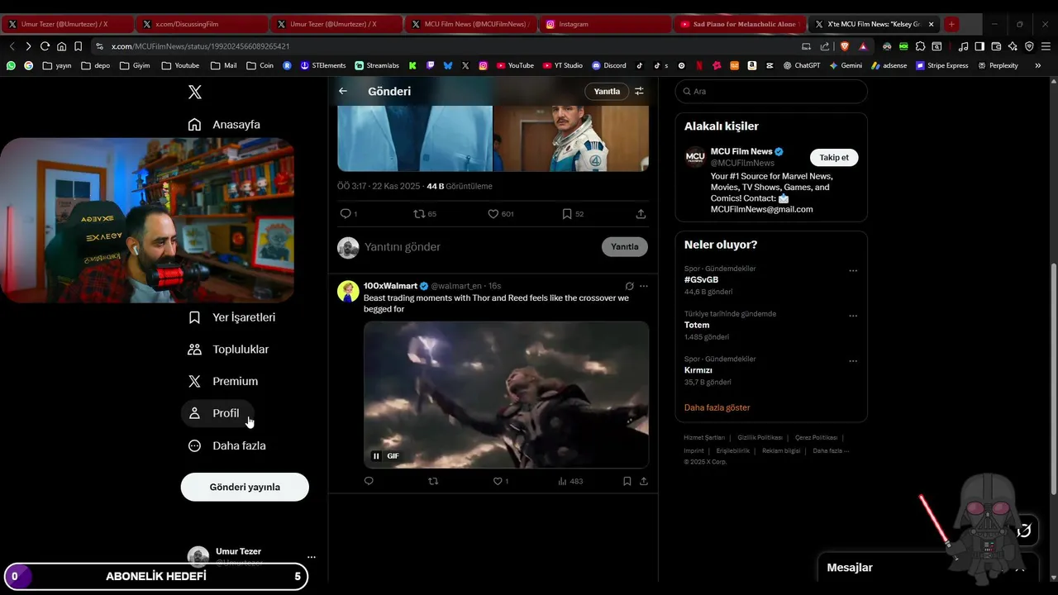Pause the Thor GIF

click(376, 456)
